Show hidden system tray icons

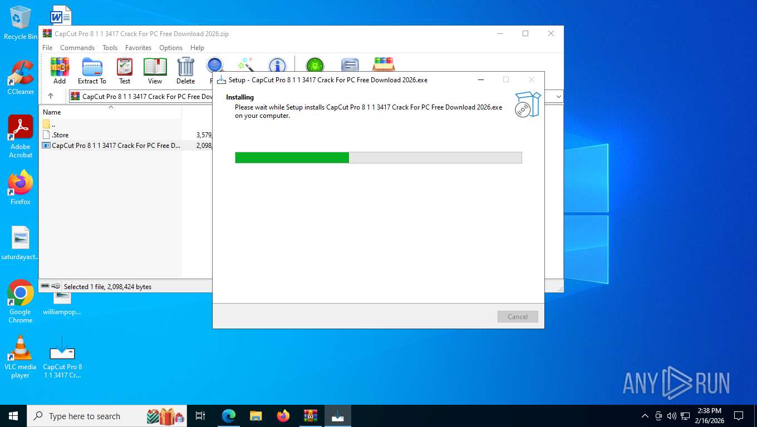[645, 416]
